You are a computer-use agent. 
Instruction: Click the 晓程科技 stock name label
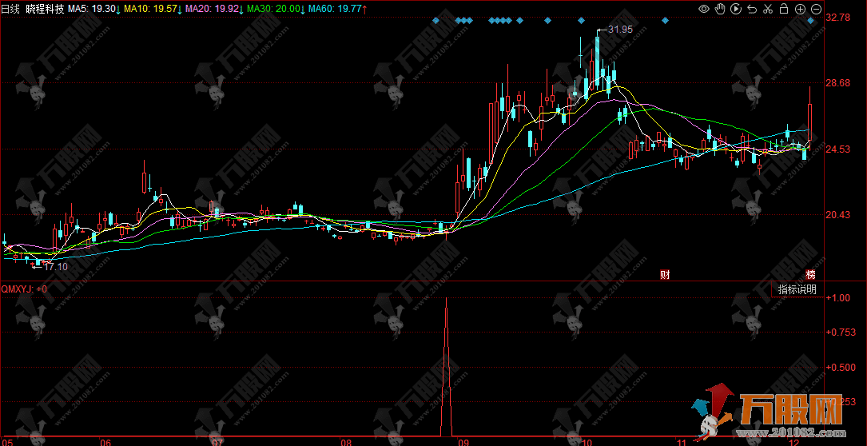coord(44,9)
